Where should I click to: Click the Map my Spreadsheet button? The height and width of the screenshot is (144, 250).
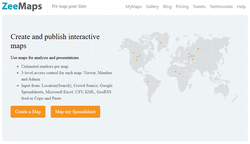coord(76,112)
